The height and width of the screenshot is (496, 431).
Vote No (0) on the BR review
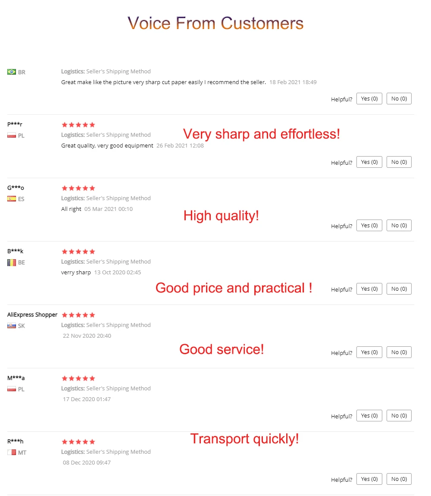point(399,99)
